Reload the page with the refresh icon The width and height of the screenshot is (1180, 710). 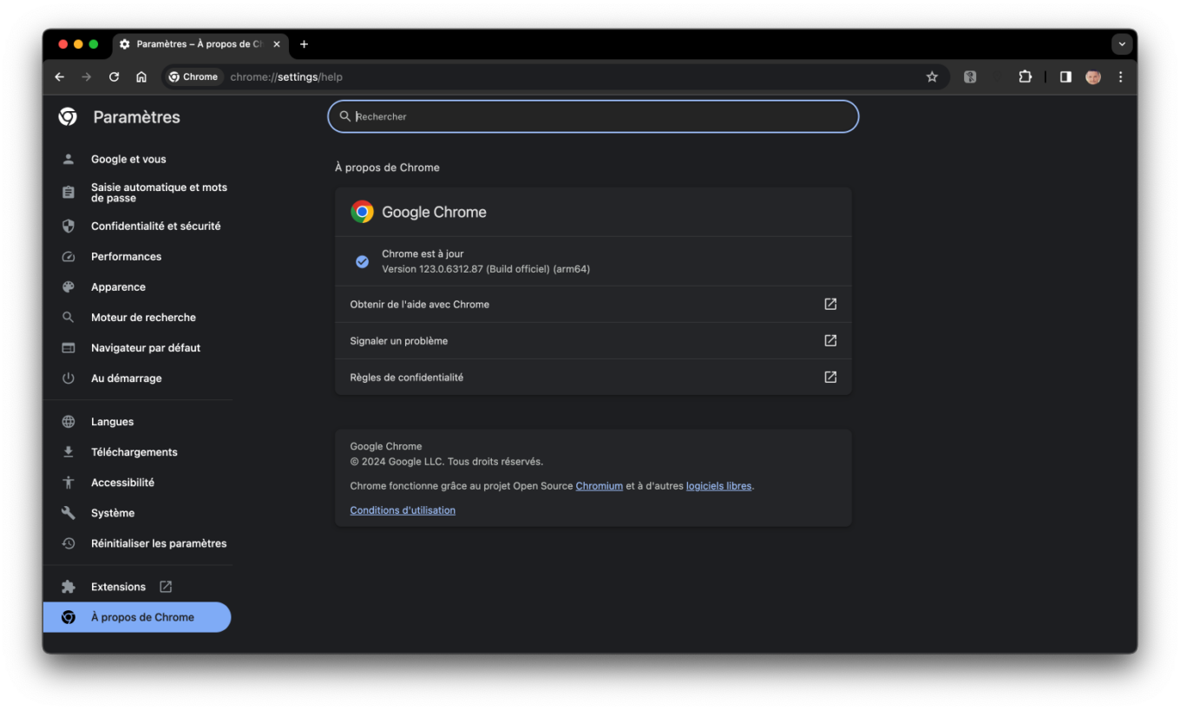pos(114,77)
